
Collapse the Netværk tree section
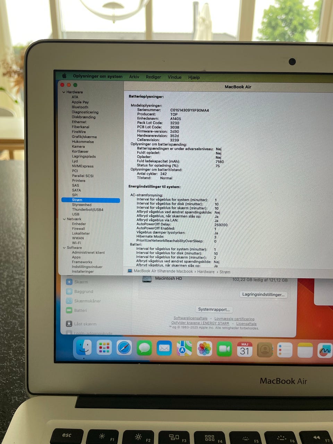tap(64, 219)
